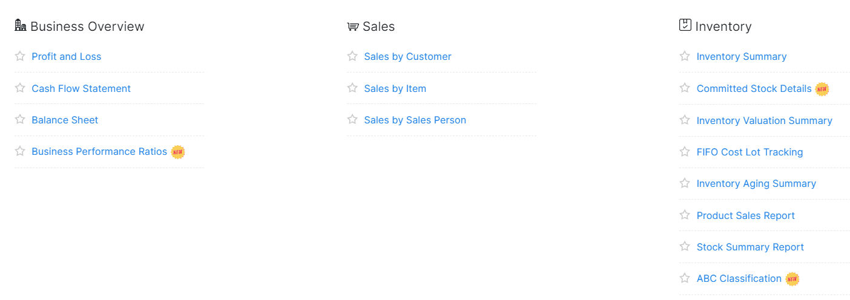Favorite the Sales by Sales Person report
Viewport: 850px width, 300px height.
[x=352, y=119]
